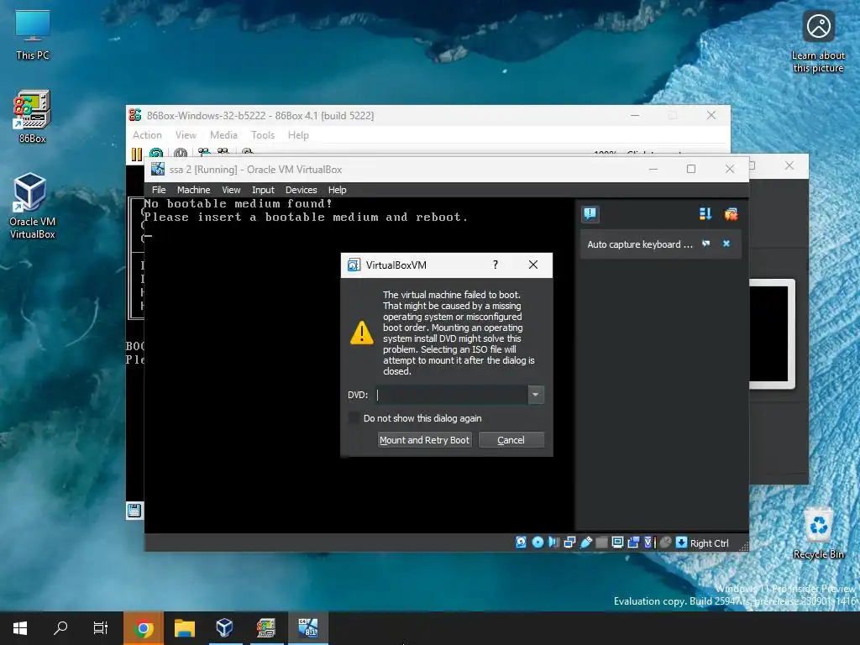Image resolution: width=860 pixels, height=645 pixels.
Task: Switch to Chrome in the taskbar
Action: coord(143,628)
